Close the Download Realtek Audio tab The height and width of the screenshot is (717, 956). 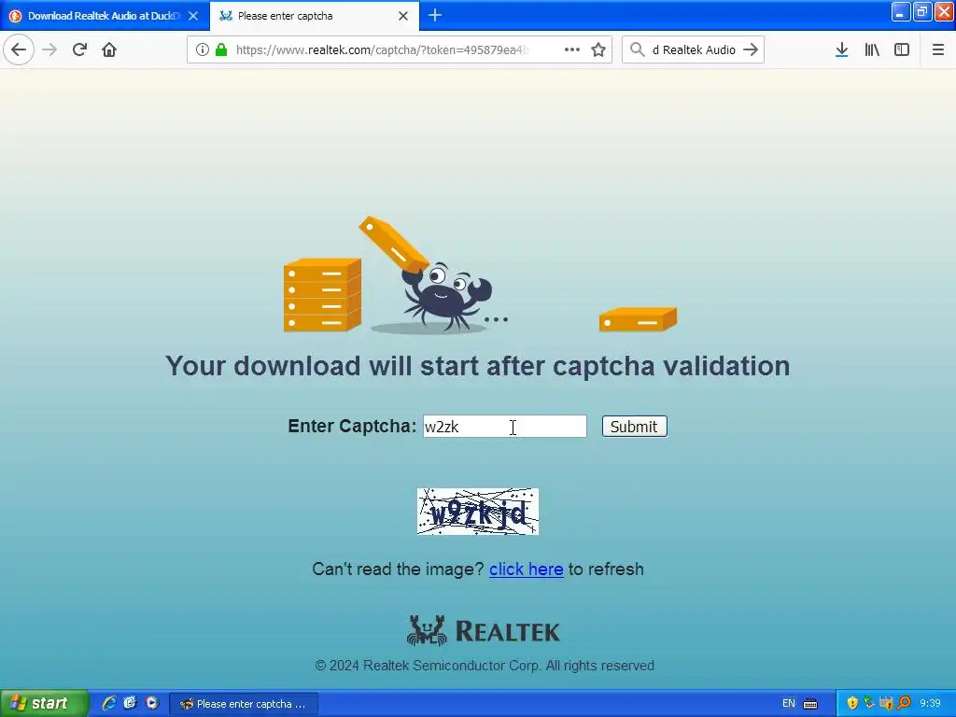pos(193,16)
